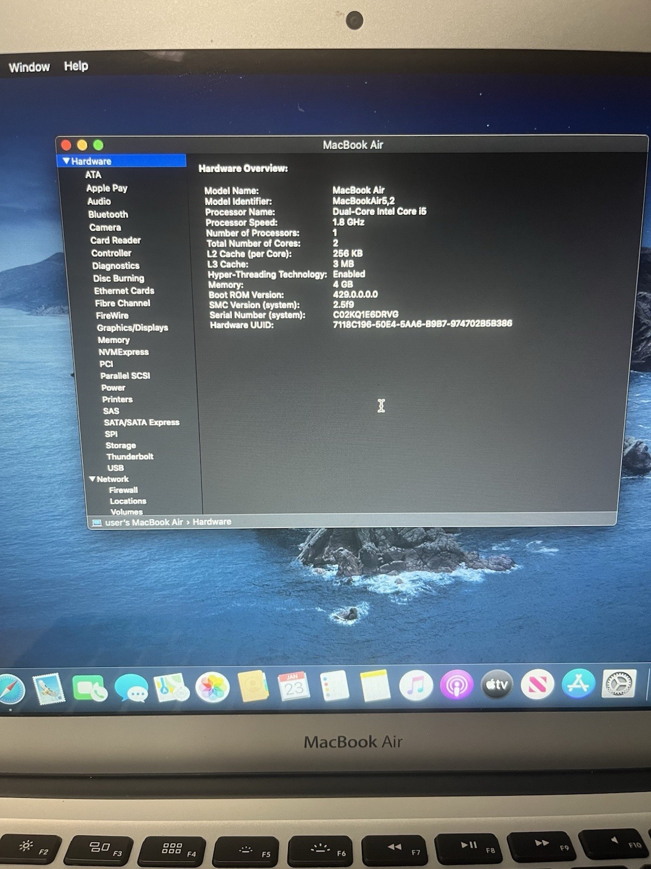Viewport: 651px width, 869px height.
Task: Click the Dual-Core Intel Core i5 text
Action: (380, 211)
